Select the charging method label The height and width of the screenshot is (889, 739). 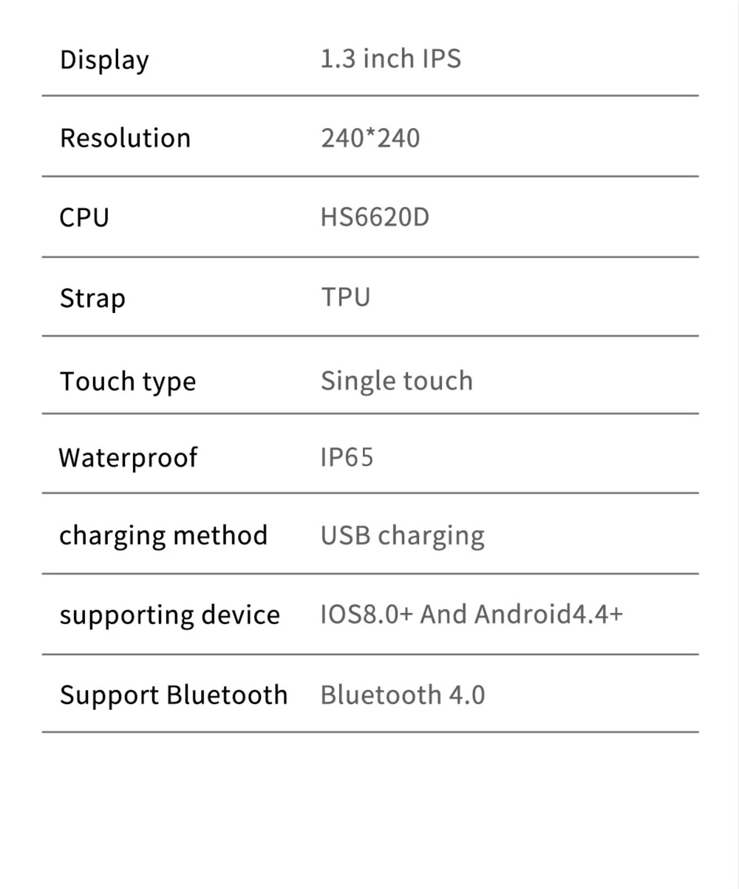coord(163,535)
